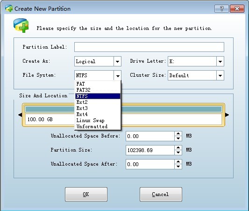
Task: Collapse the File System dropdown arrow
Action: pos(117,75)
